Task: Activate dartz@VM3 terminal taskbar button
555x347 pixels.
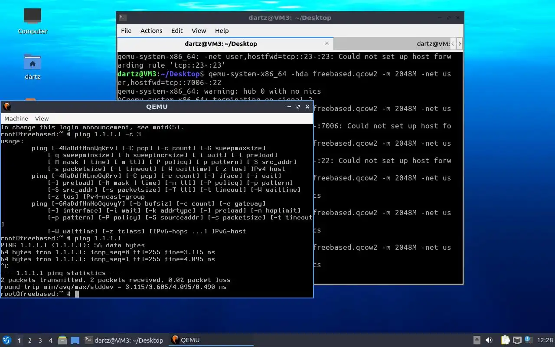Action: tap(124, 340)
